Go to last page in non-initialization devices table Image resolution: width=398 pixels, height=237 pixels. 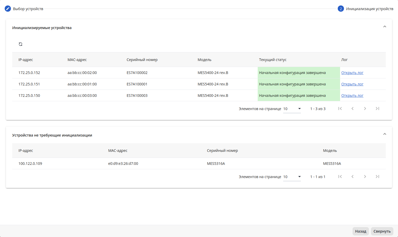(377, 177)
